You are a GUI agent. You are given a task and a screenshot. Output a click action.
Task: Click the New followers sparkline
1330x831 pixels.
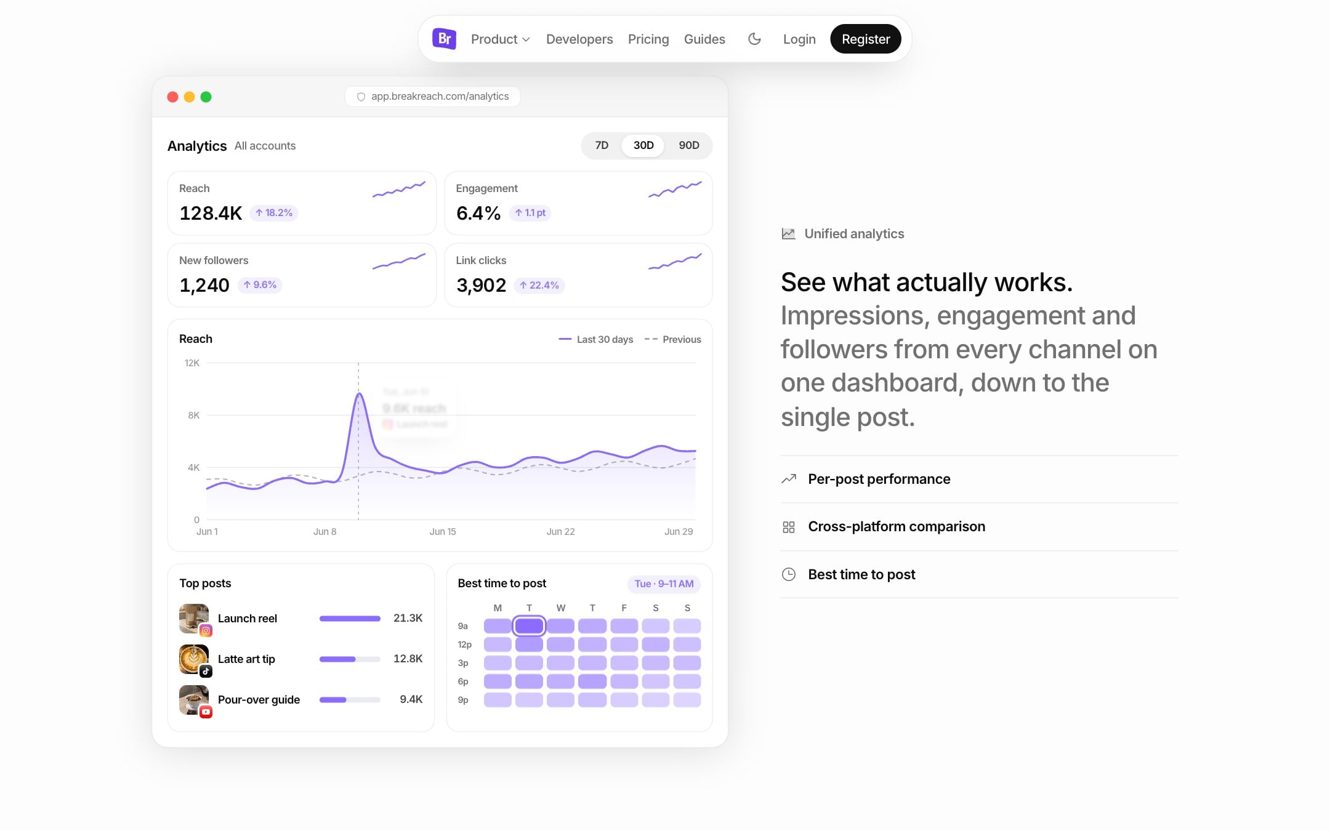pos(399,261)
